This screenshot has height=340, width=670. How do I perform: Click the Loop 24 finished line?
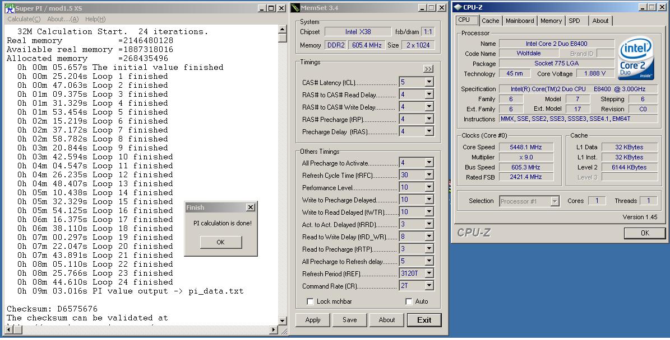point(95,282)
